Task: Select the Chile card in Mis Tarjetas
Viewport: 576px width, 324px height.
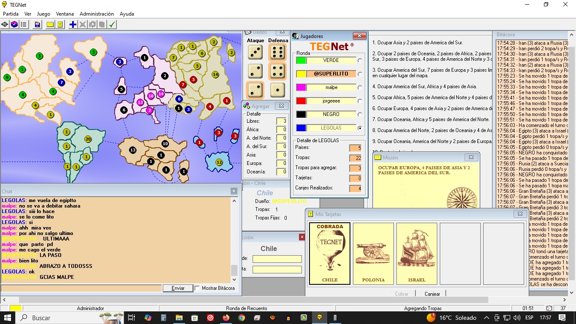Action: (330, 254)
